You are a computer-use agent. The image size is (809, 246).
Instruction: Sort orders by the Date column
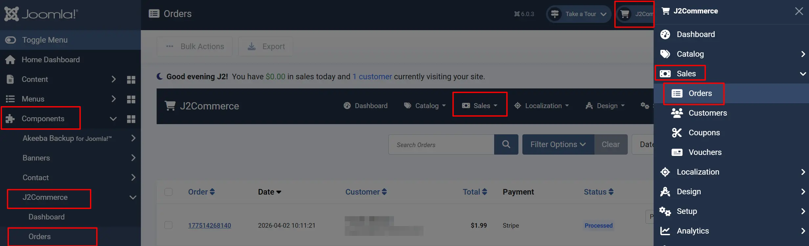(270, 192)
